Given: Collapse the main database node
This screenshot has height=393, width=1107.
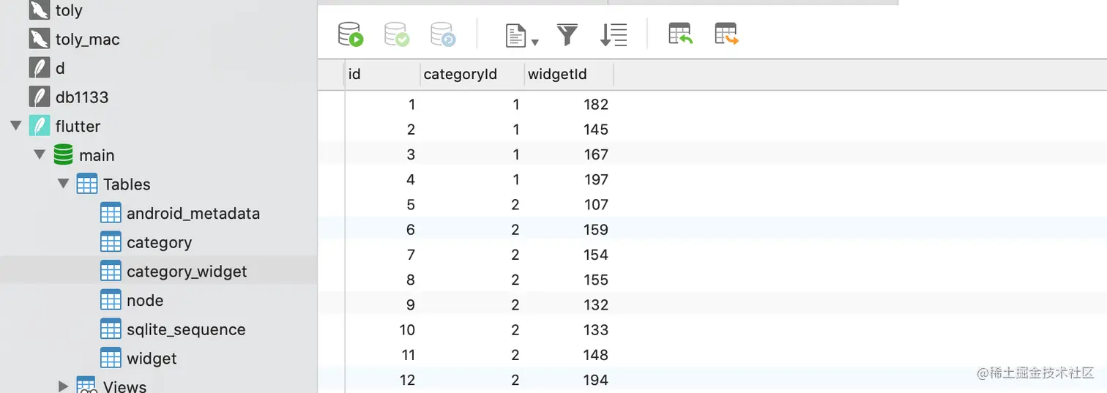Looking at the screenshot, I should [x=40, y=155].
